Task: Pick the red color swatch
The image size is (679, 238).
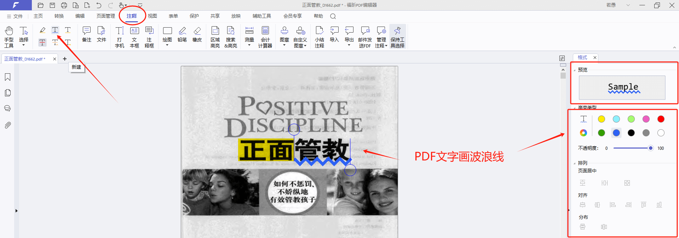Action: (x=661, y=119)
